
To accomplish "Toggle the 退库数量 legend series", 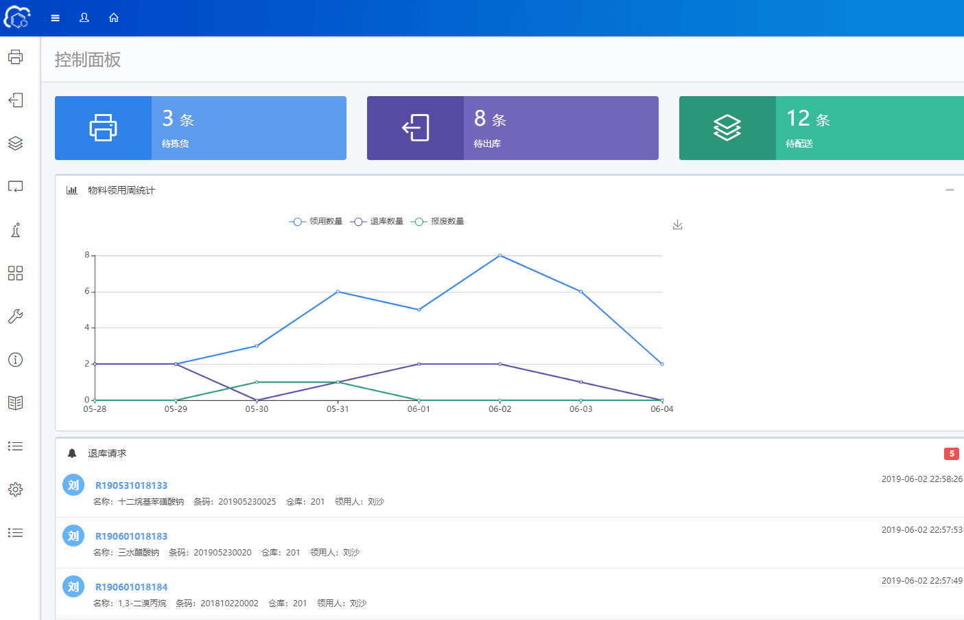I will [377, 221].
